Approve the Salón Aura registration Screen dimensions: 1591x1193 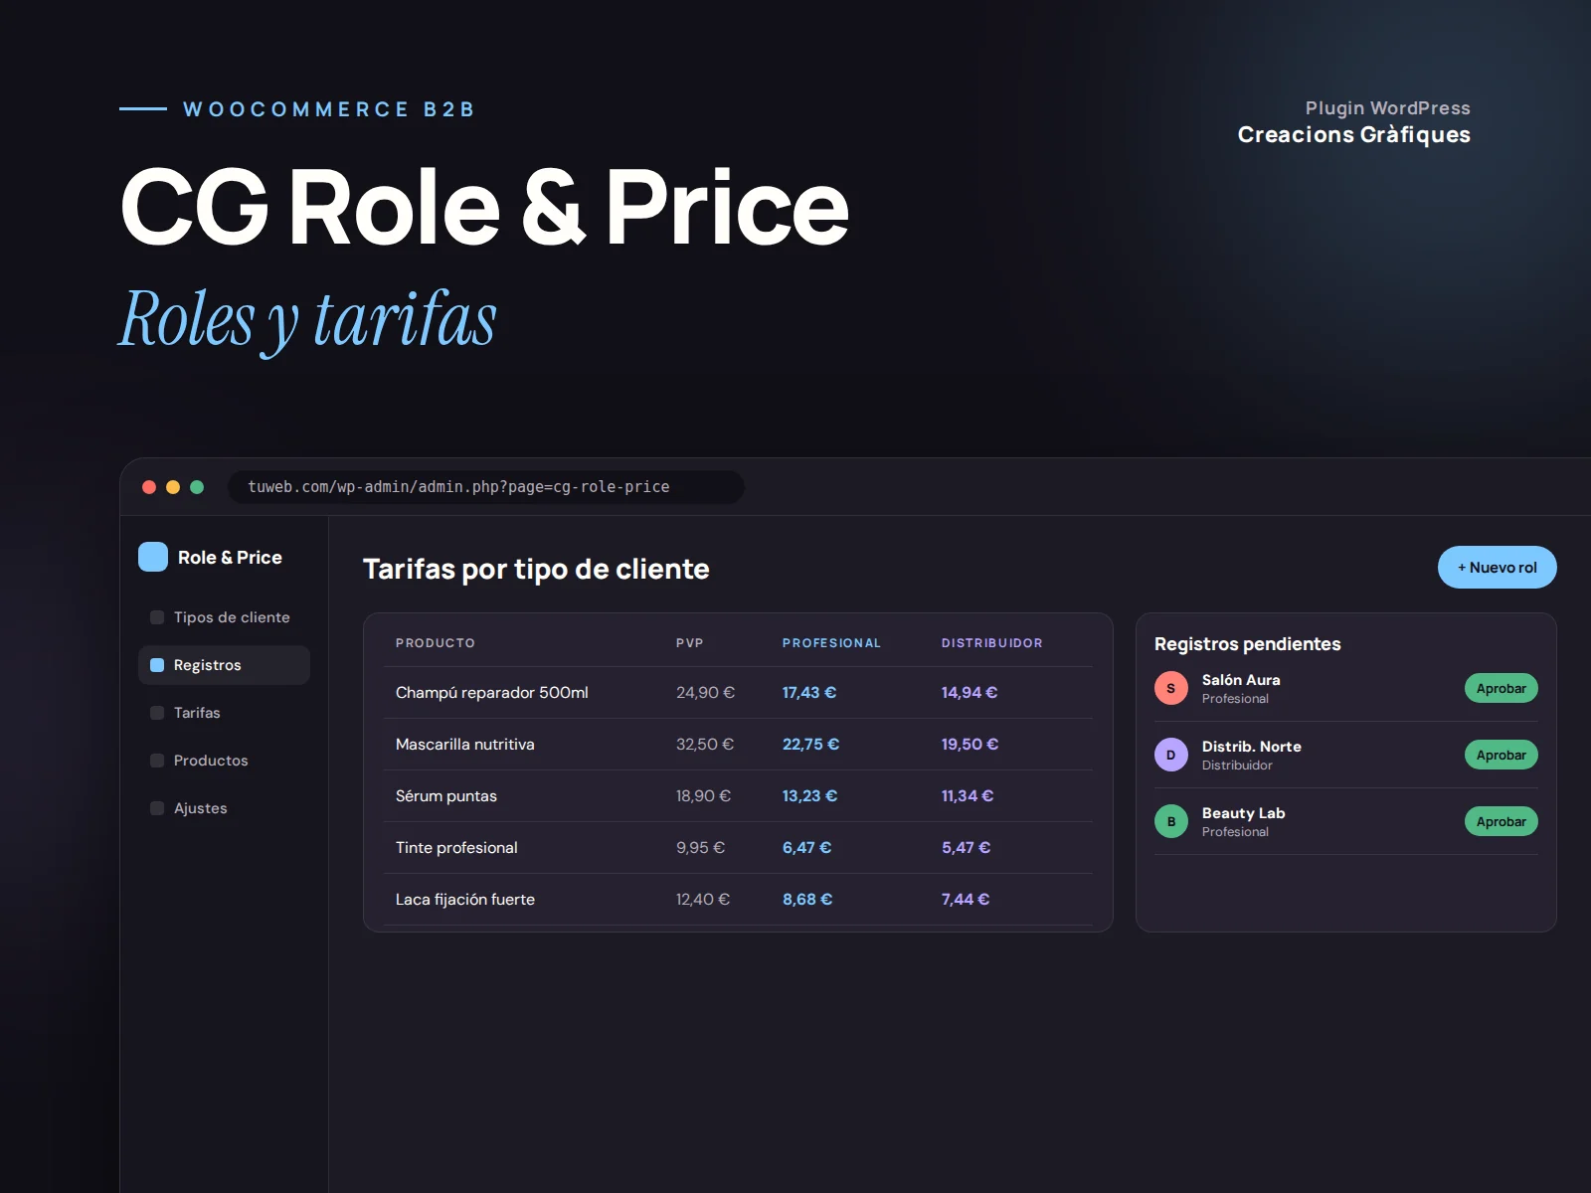(x=1502, y=688)
